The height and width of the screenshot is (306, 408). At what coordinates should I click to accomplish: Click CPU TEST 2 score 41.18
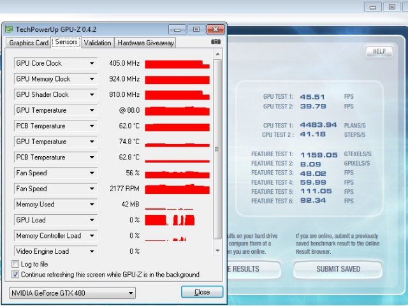click(313, 135)
